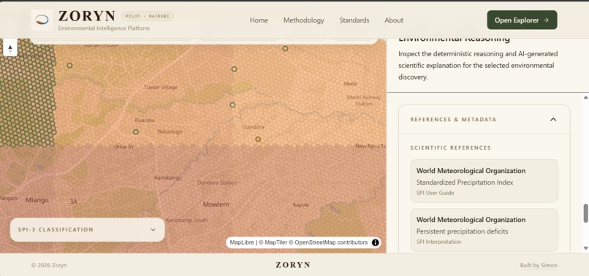Image resolution: width=589 pixels, height=276 pixels.
Task: Open Persistent precipitation deficits reference card
Action: (x=484, y=230)
